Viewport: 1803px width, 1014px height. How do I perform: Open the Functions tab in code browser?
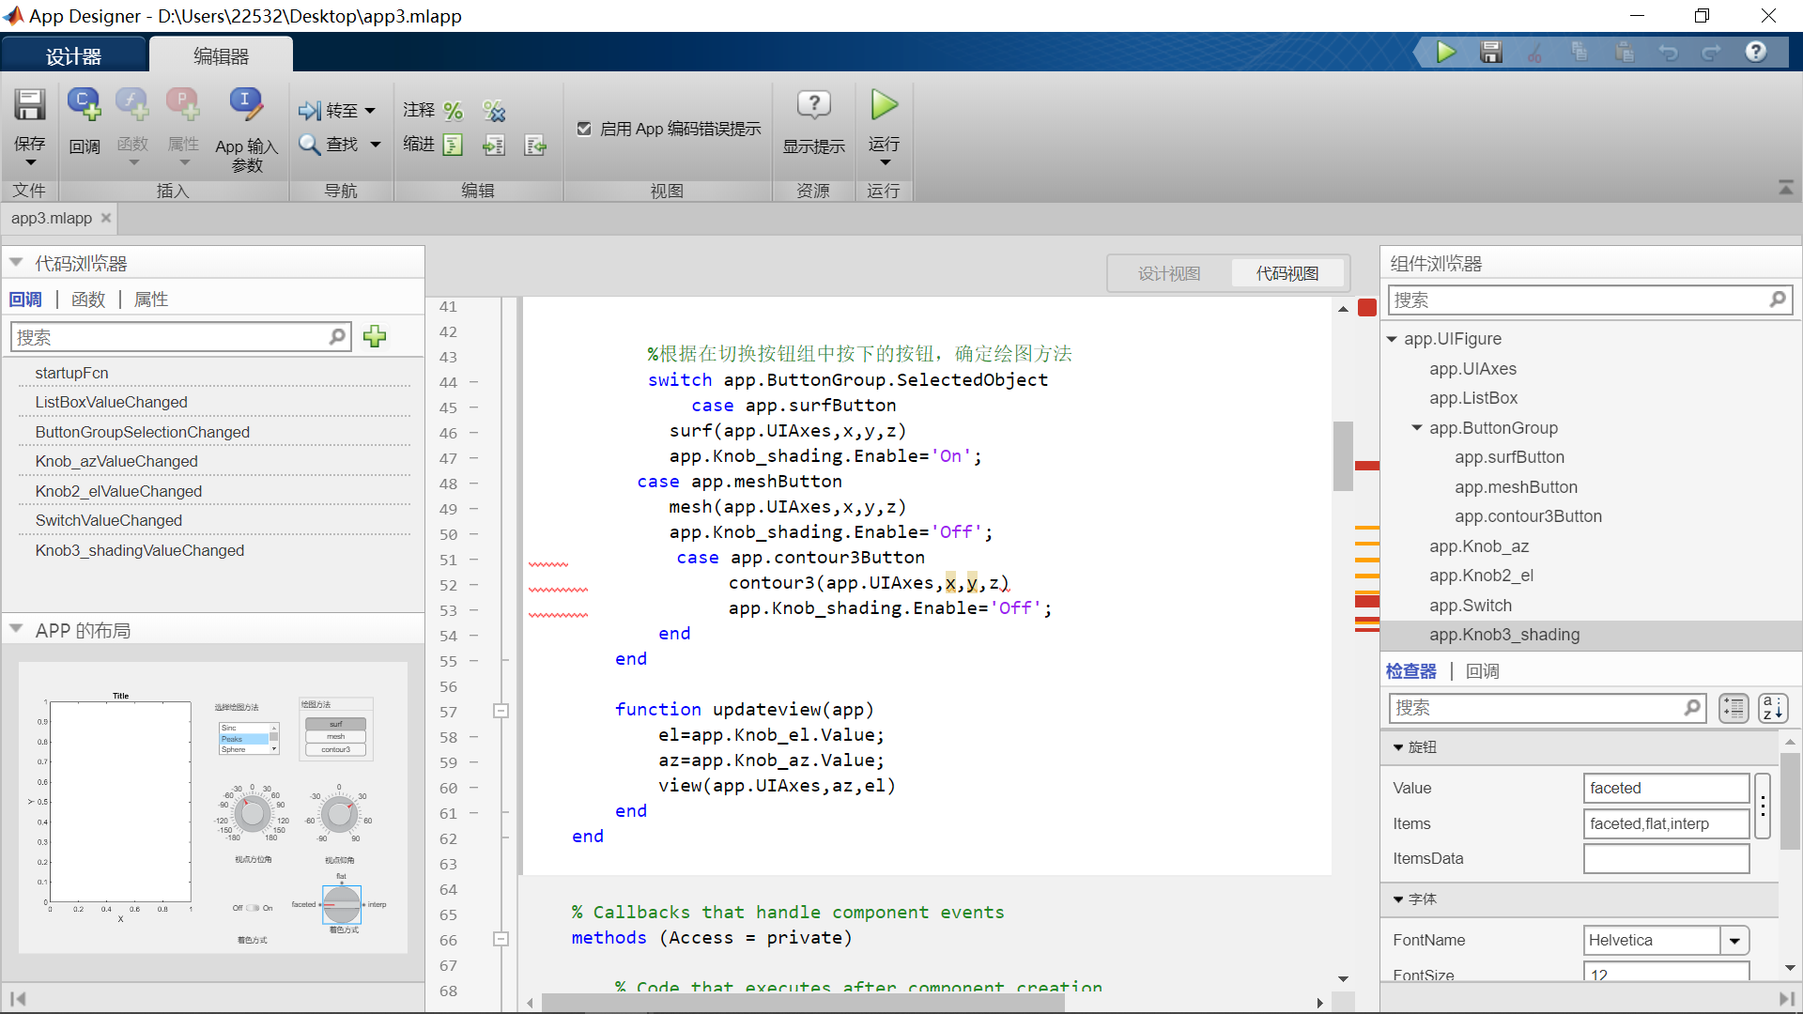point(88,300)
